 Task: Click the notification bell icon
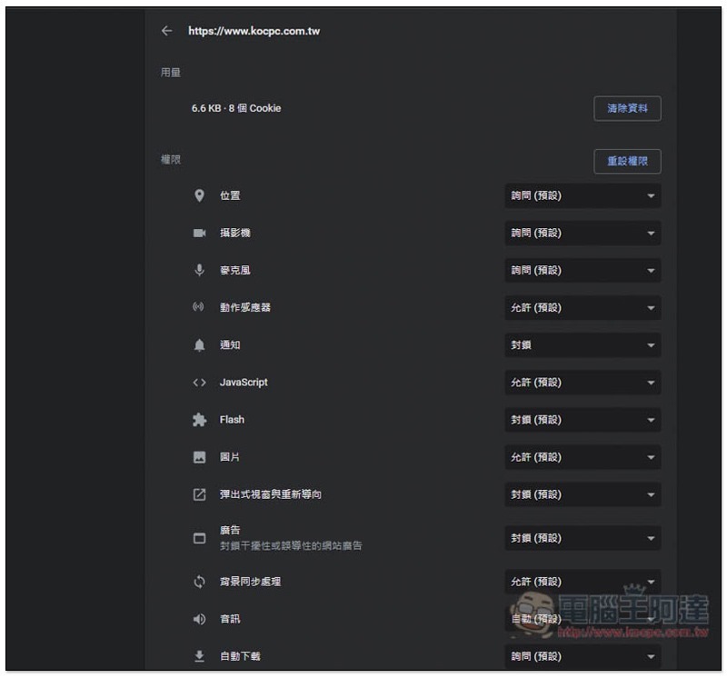pyautogui.click(x=199, y=345)
